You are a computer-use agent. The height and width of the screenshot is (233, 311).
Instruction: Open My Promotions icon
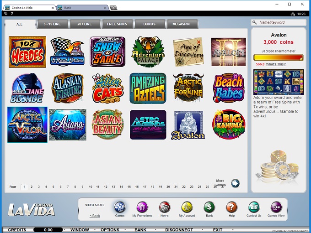[x=142, y=208]
